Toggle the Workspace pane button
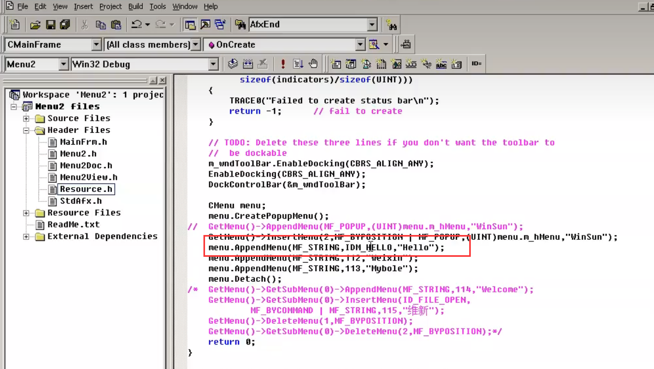The image size is (654, 369). [190, 24]
